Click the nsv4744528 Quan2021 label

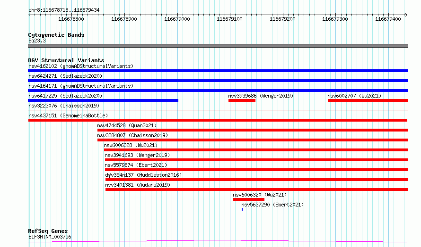pyautogui.click(x=127, y=125)
